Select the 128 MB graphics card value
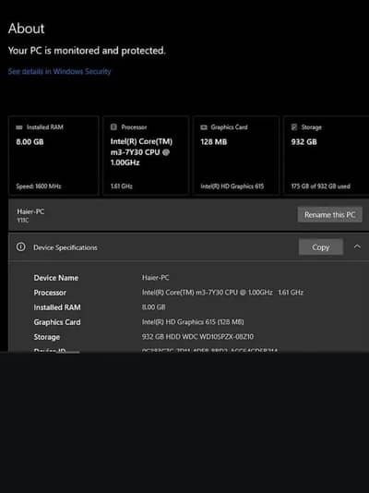 213,142
